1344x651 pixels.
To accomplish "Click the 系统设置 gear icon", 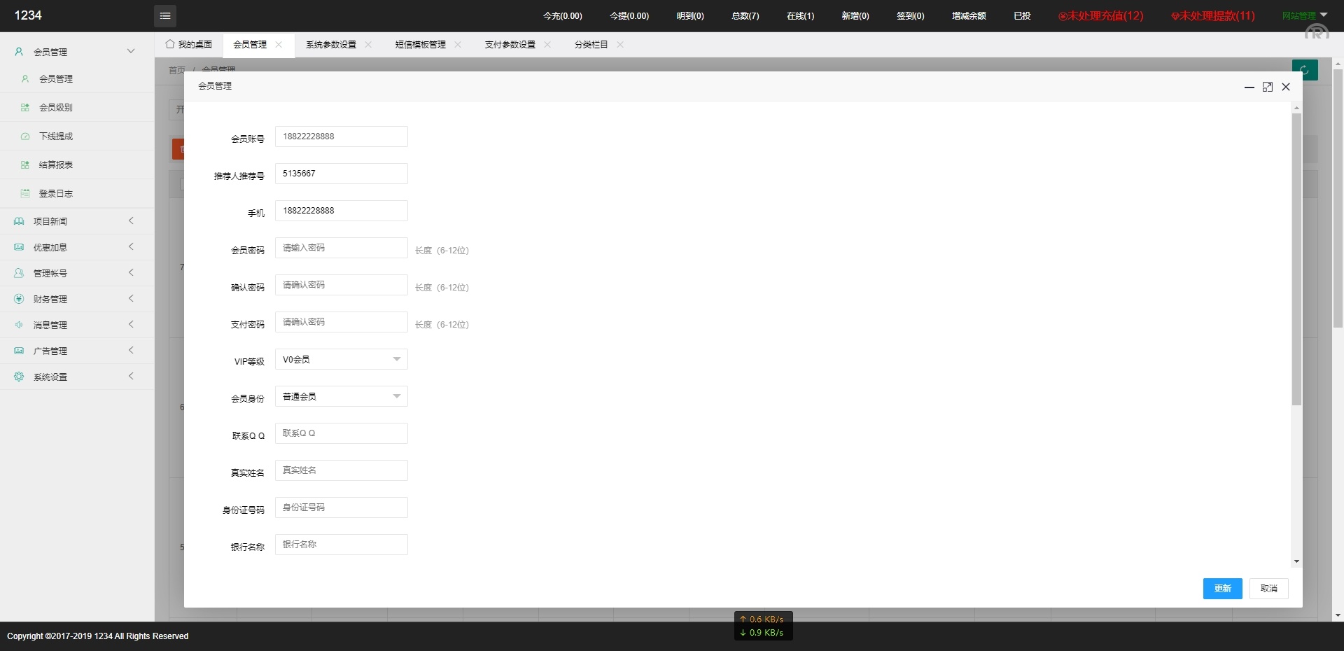I will (x=19, y=377).
